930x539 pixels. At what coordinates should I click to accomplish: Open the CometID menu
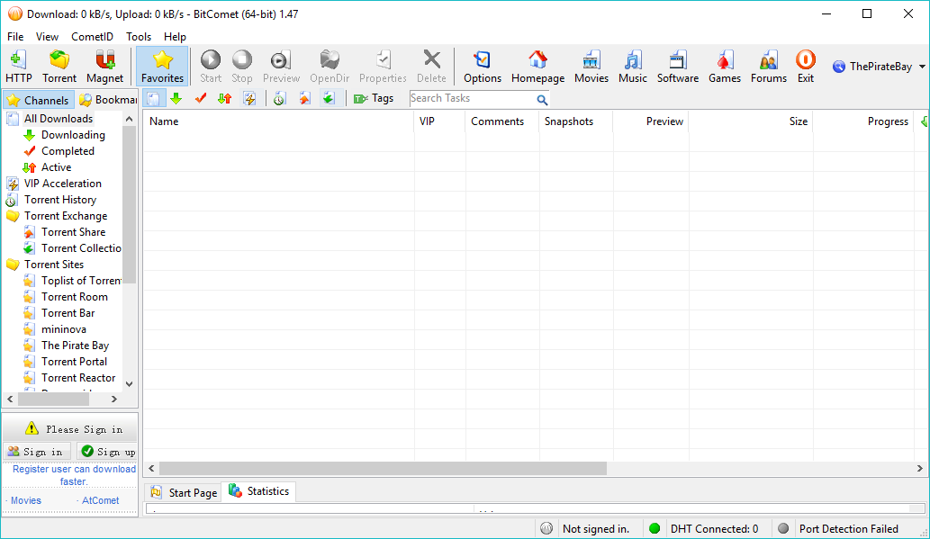(92, 37)
